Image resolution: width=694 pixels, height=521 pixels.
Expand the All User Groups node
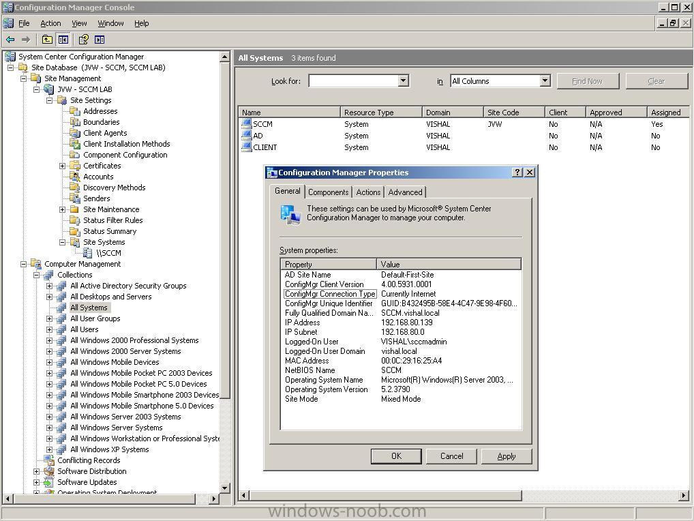point(50,318)
